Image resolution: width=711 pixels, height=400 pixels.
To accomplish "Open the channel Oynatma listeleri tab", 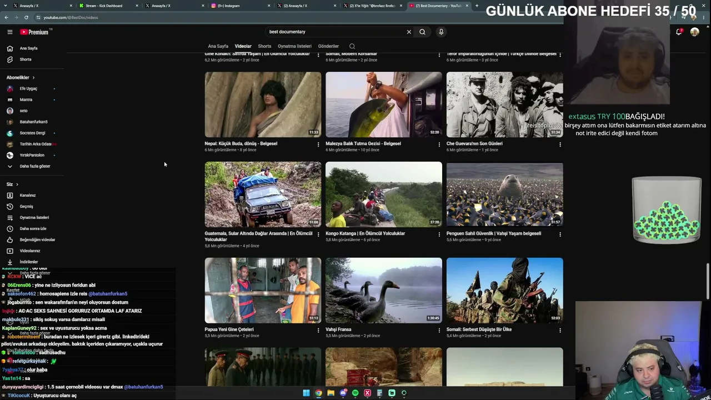I will (294, 46).
